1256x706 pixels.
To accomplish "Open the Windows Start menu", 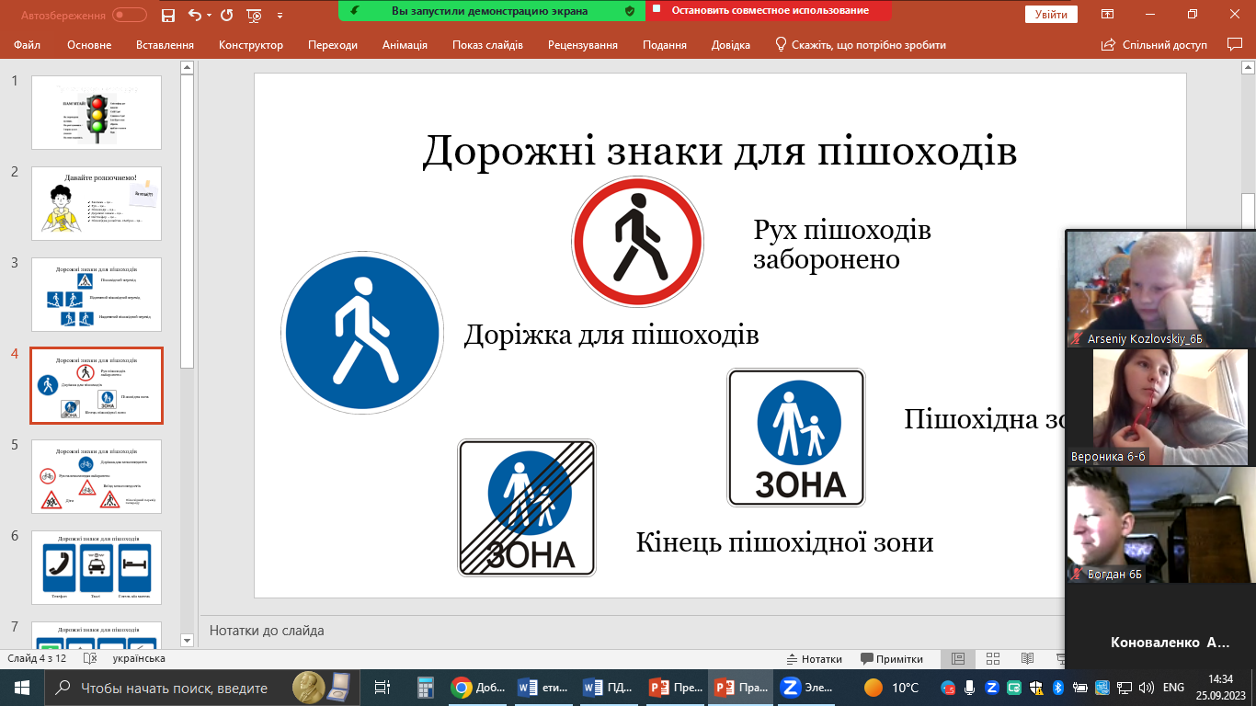I will click(22, 687).
